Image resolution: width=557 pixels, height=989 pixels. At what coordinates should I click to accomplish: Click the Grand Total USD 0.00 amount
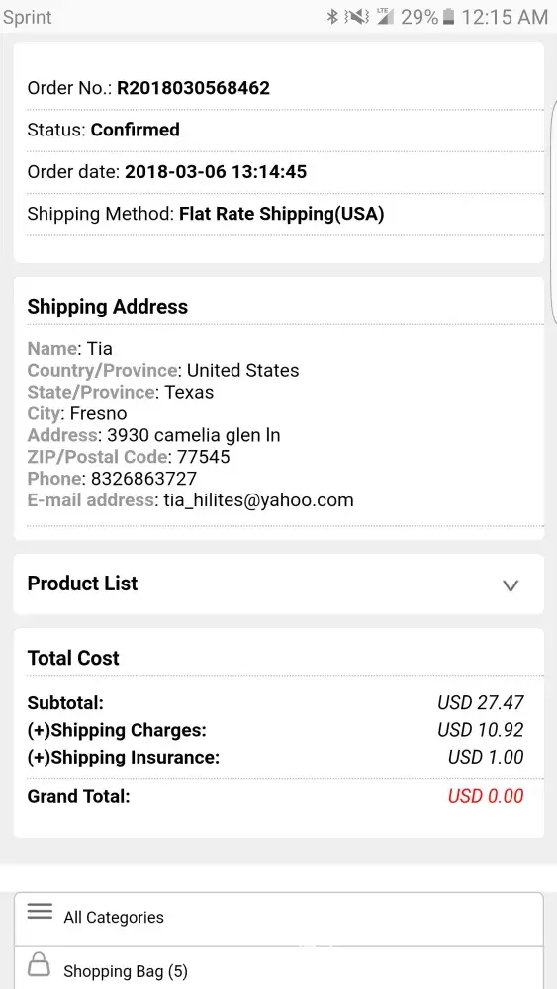[486, 796]
